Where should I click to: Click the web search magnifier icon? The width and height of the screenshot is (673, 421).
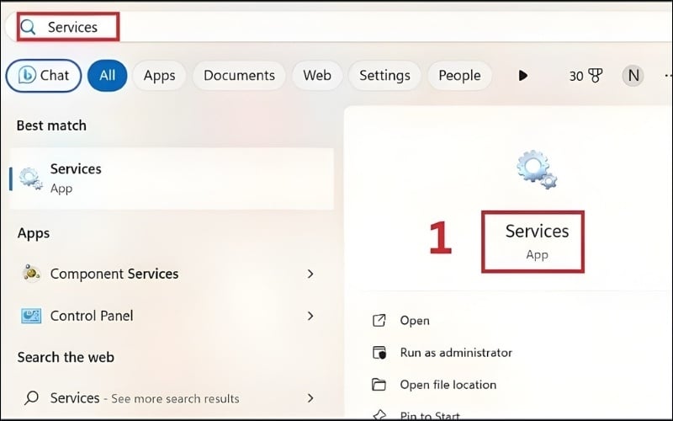coord(31,397)
